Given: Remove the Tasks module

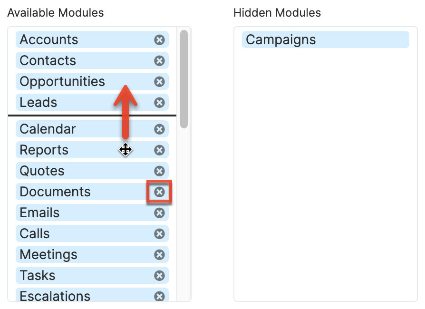Looking at the screenshot, I should (x=159, y=276).
